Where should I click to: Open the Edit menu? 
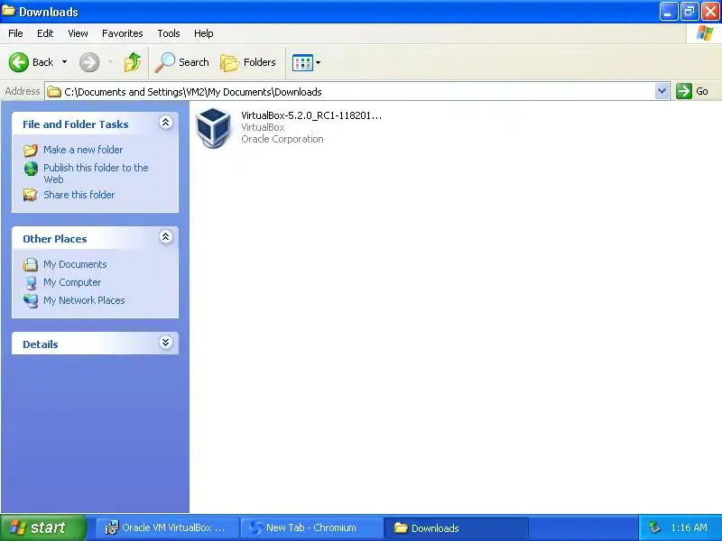pos(45,33)
